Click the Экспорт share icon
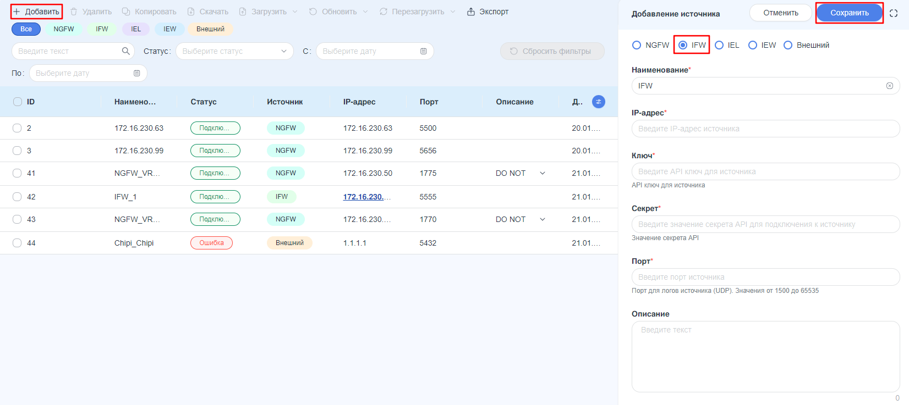The width and height of the screenshot is (909, 405). point(471,12)
